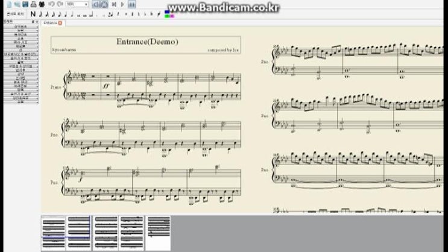Image resolution: width=448 pixels, height=252 pixels.
Task: Click the 'composed by Ice' composer text
Action: [221, 49]
